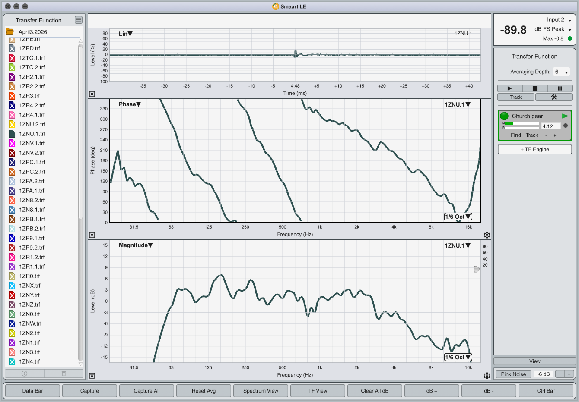
Task: Open the Transfer Function panel menu icon
Action: [x=78, y=20]
